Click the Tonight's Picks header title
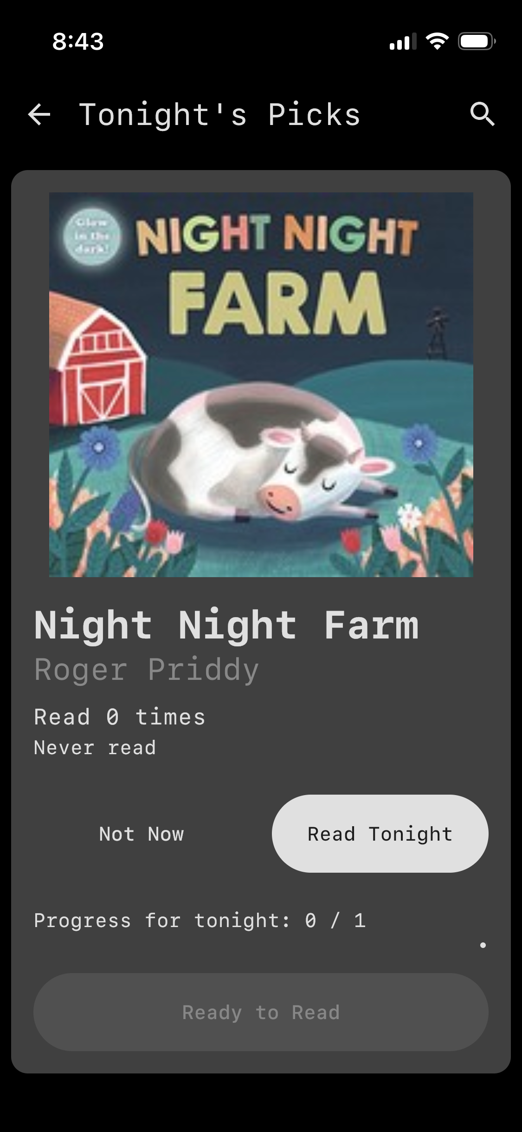 coord(219,115)
